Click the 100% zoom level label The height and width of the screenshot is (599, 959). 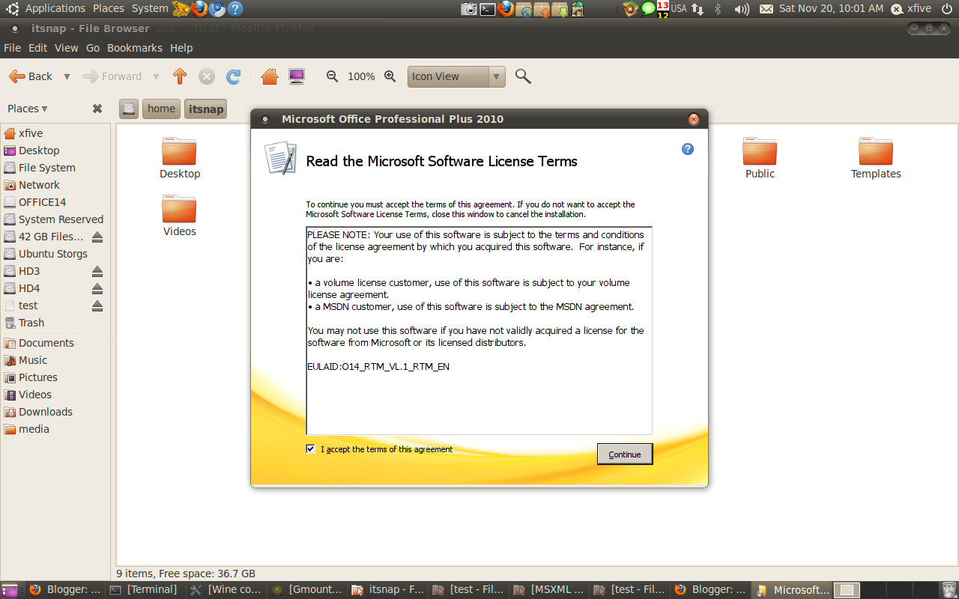pos(361,76)
